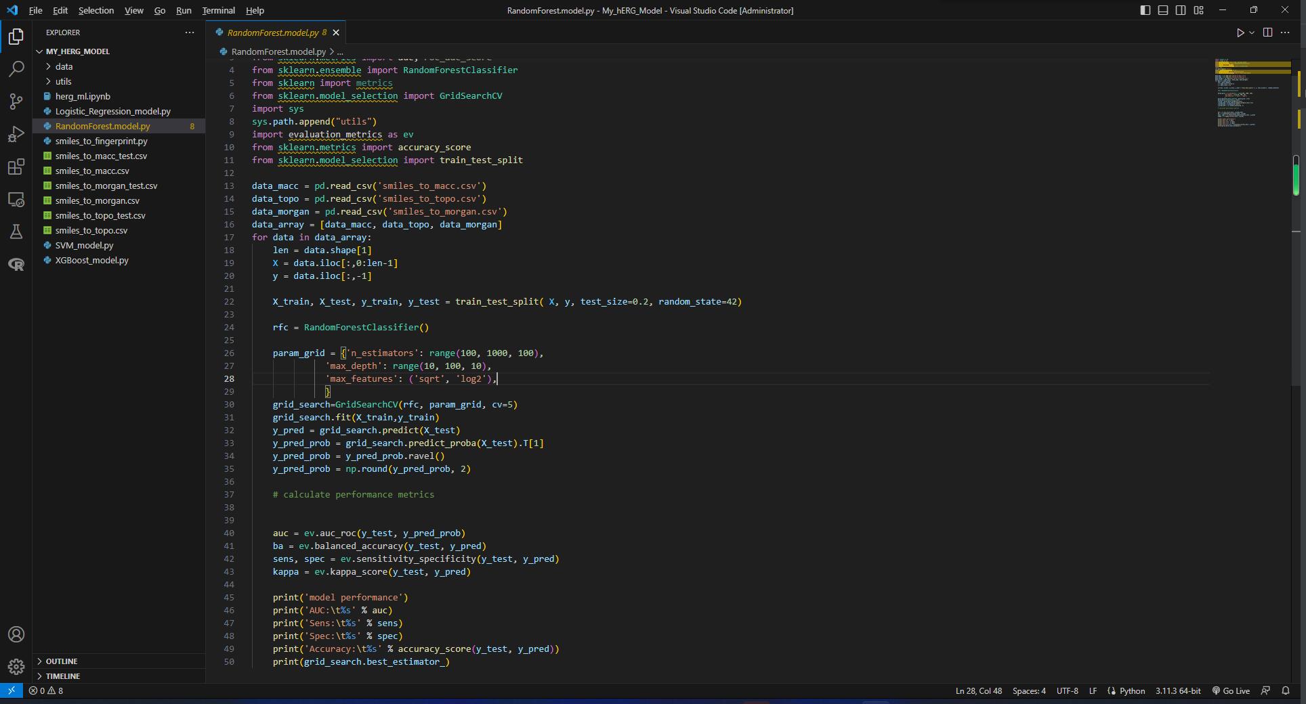Open Source Control view
Screen dimensions: 1306x704
pyautogui.click(x=16, y=102)
